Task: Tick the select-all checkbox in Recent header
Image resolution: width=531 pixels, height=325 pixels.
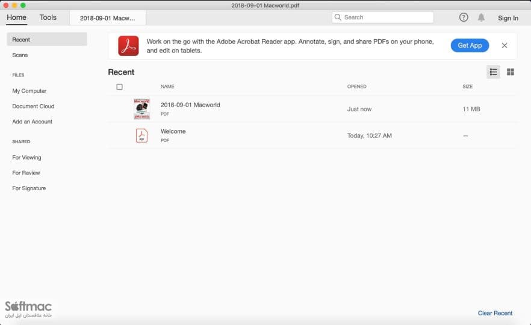Action: coord(120,87)
